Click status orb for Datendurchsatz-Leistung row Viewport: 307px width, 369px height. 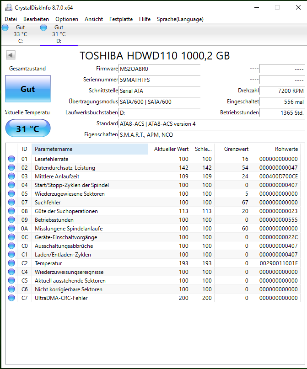click(x=11, y=167)
